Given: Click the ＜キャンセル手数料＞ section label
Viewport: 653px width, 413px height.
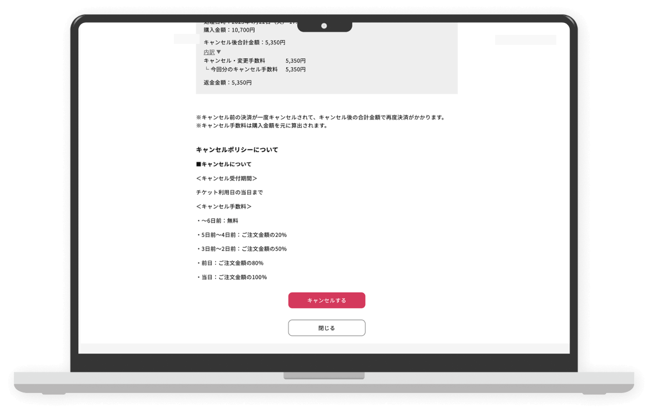Looking at the screenshot, I should click(x=223, y=206).
